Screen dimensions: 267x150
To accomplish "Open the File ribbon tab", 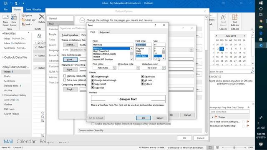I will click(x=5, y=10).
